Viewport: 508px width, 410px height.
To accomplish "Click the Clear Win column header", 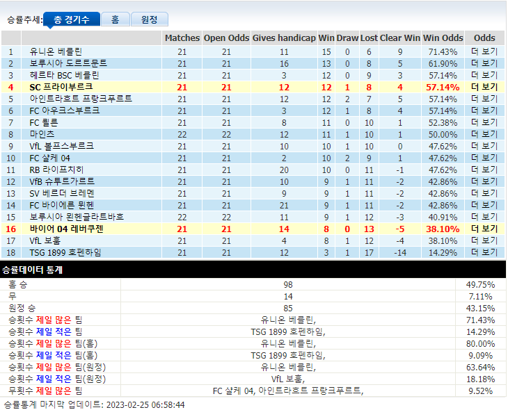I will 400,38.
